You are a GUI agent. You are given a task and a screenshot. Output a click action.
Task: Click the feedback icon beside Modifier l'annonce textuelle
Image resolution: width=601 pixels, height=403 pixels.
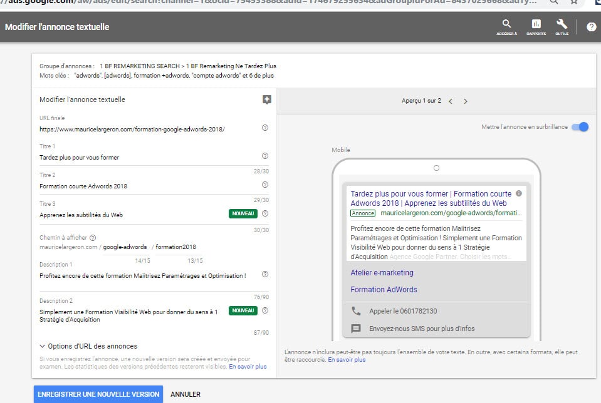tap(267, 99)
